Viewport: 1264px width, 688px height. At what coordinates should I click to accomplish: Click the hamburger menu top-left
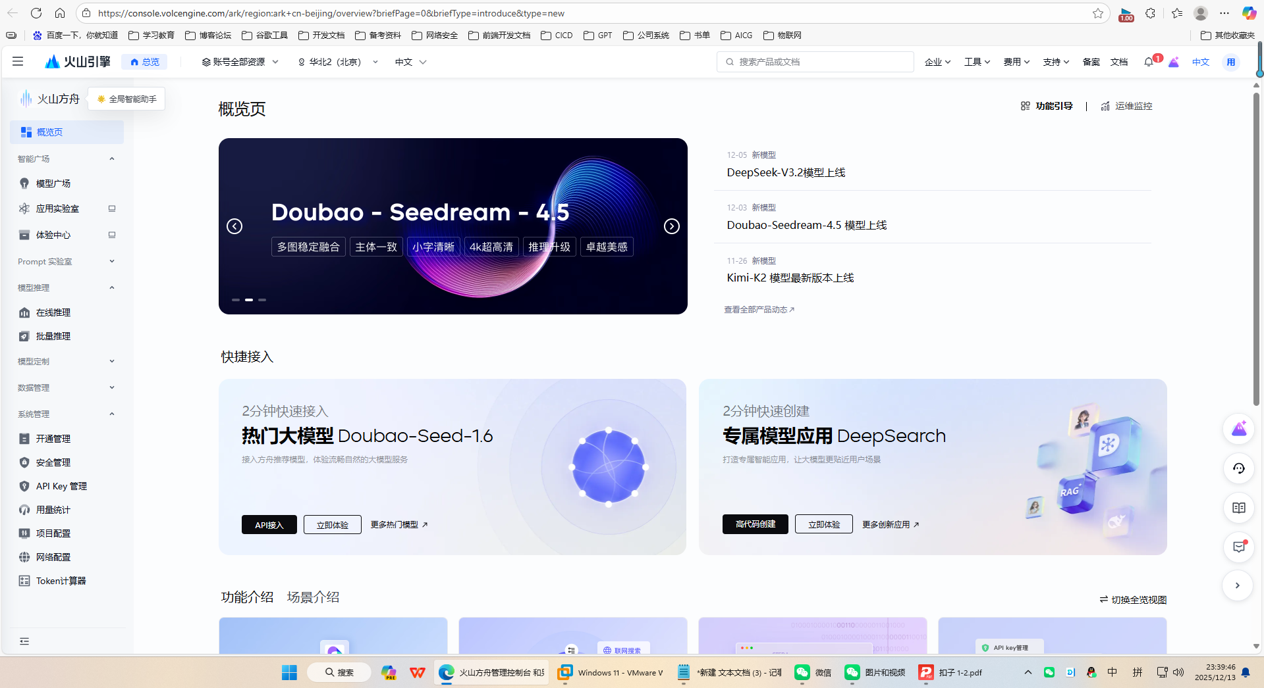(18, 61)
